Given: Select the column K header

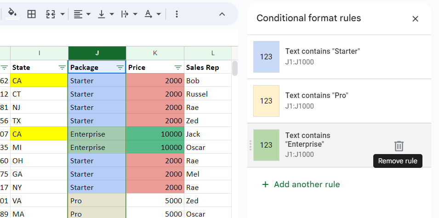Looking at the screenshot, I should [155, 53].
